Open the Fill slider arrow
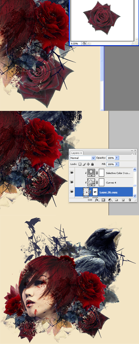Image resolution: width=139 pixels, height=344 pixels. [x=117, y=164]
